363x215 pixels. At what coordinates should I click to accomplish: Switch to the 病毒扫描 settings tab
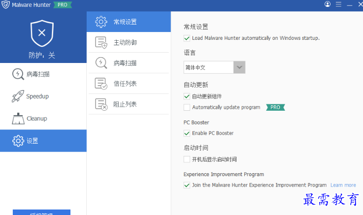pos(129,63)
